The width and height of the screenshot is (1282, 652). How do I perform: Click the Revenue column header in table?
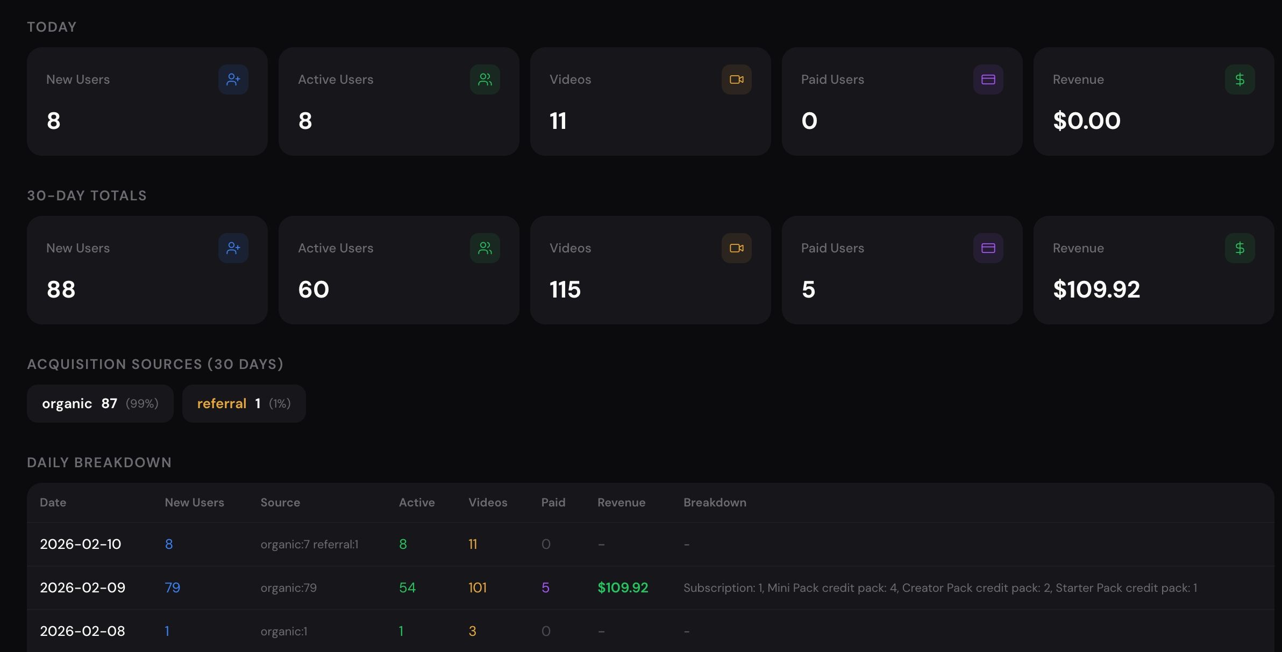coord(621,503)
